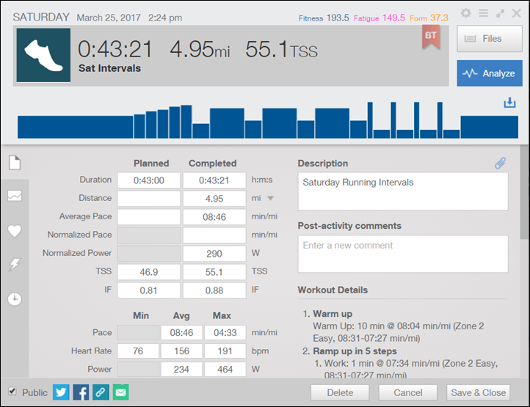The image size is (530, 407).
Task: Toggle the Public checkbox
Action: [12, 392]
